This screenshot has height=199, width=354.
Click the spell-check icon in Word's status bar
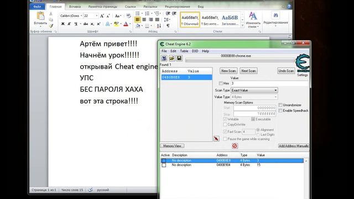90,190
